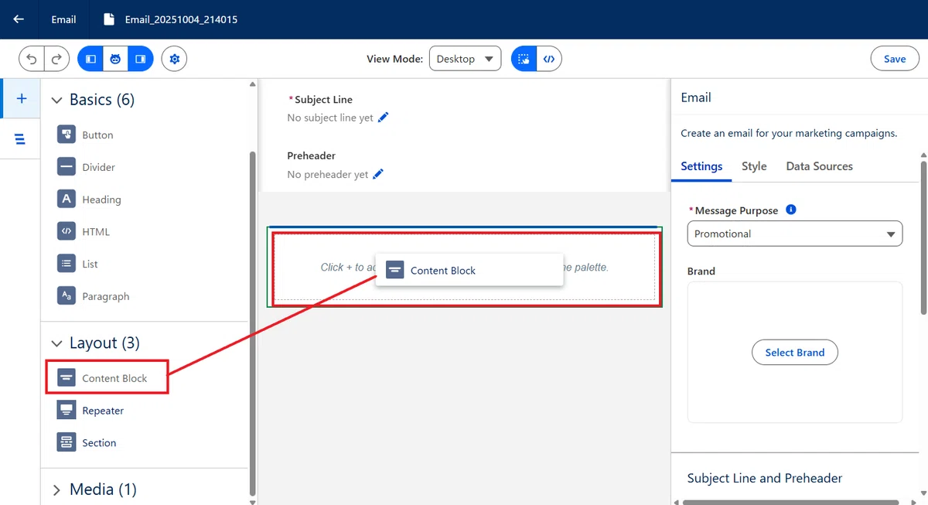The height and width of the screenshot is (505, 928).
Task: Open the Message Purpose Promotional dropdown
Action: (795, 234)
